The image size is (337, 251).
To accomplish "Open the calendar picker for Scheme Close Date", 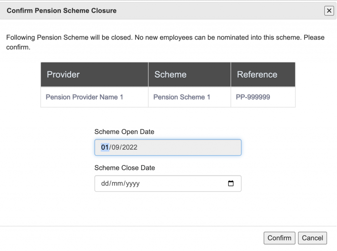I will pos(231,183).
